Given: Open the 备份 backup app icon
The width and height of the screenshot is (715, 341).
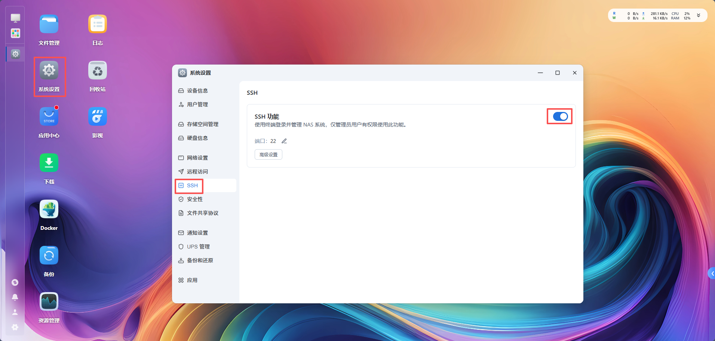Looking at the screenshot, I should point(49,256).
